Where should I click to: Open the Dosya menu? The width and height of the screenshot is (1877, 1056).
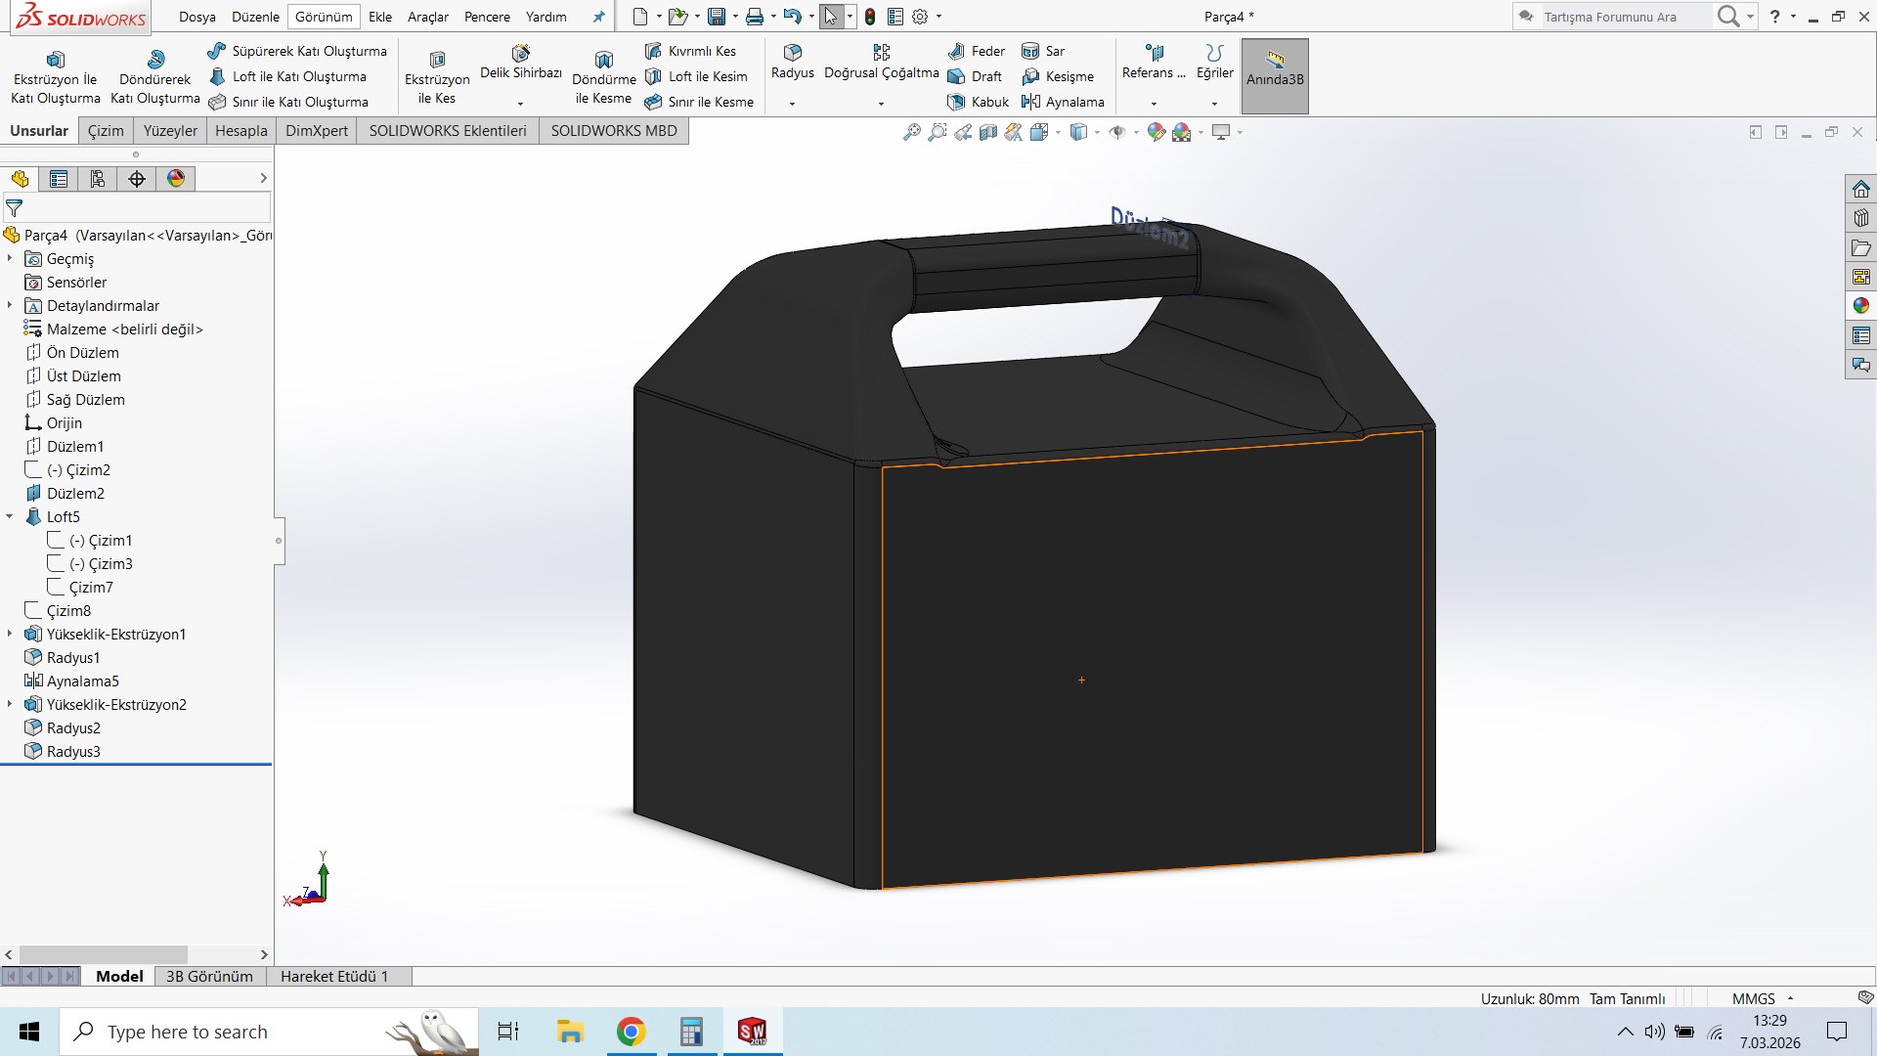(x=197, y=17)
